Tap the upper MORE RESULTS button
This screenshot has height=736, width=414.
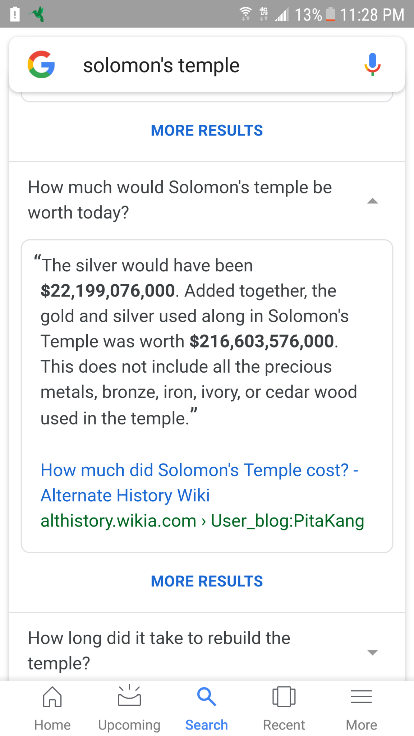tap(207, 130)
